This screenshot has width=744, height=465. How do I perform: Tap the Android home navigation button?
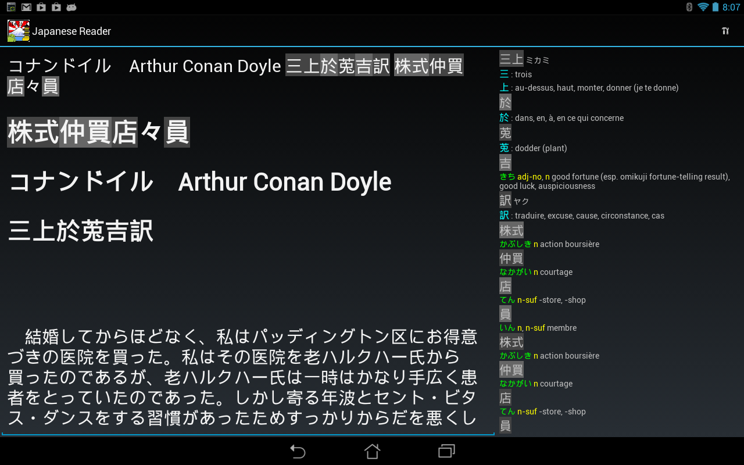click(x=372, y=451)
